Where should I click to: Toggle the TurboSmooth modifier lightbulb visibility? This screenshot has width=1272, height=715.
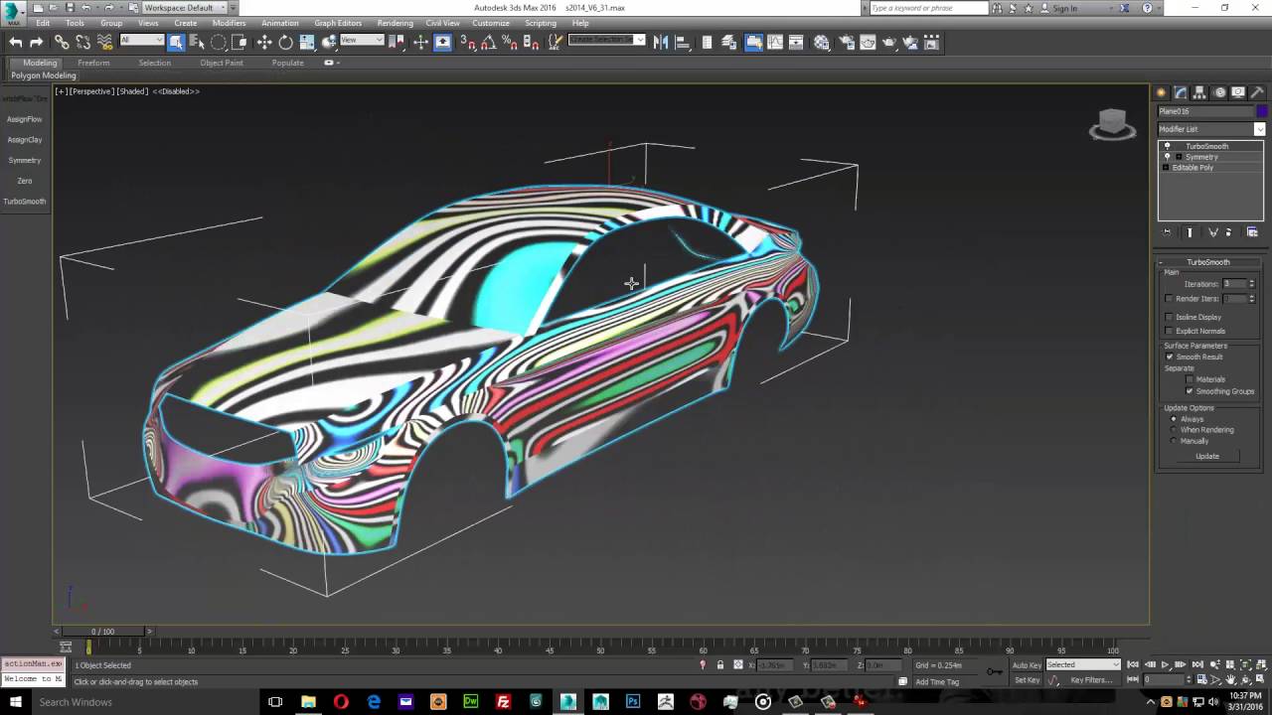[x=1168, y=146]
